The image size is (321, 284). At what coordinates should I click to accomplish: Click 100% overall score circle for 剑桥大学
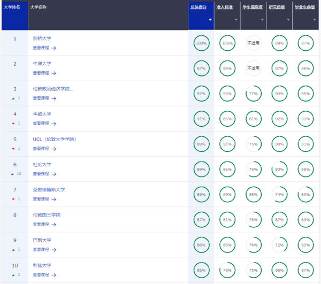click(x=202, y=43)
